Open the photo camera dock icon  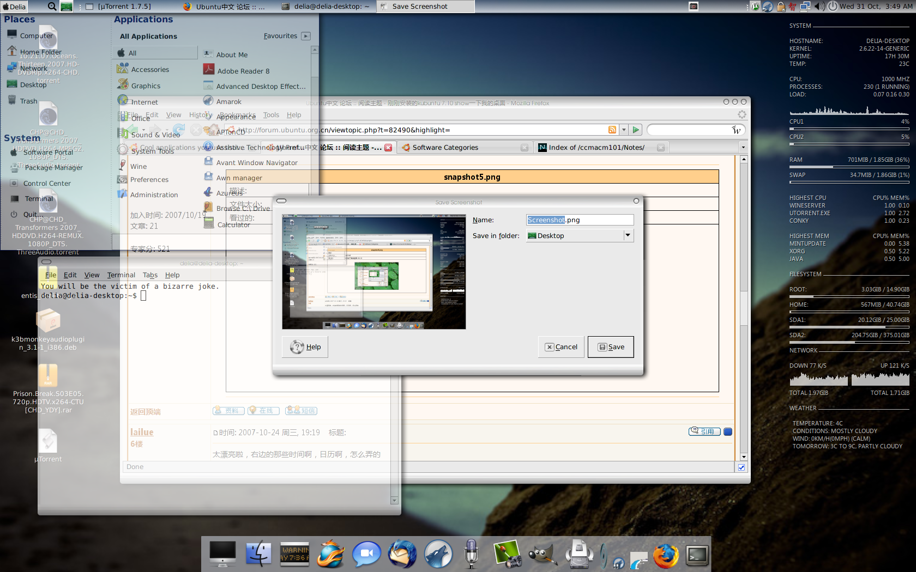pos(507,554)
